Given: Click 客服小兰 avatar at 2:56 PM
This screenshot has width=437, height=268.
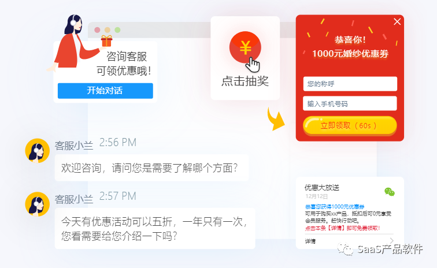Looking at the screenshot, I should point(38,151).
